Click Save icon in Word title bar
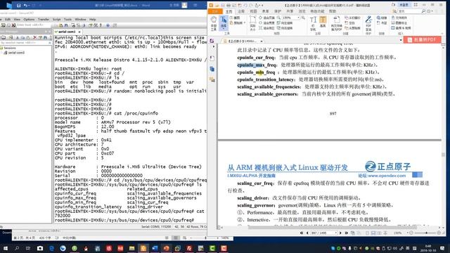This screenshot has height=253, width=450. pos(18,5)
